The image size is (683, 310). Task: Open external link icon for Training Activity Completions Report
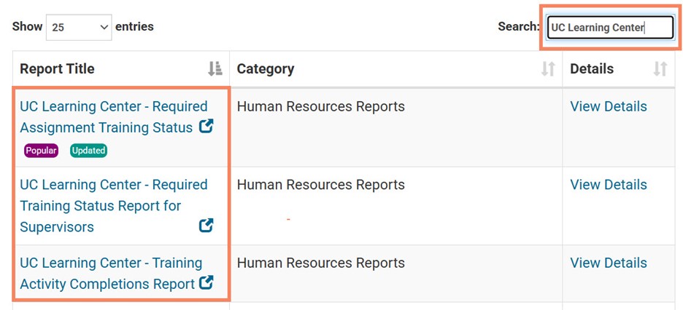206,282
